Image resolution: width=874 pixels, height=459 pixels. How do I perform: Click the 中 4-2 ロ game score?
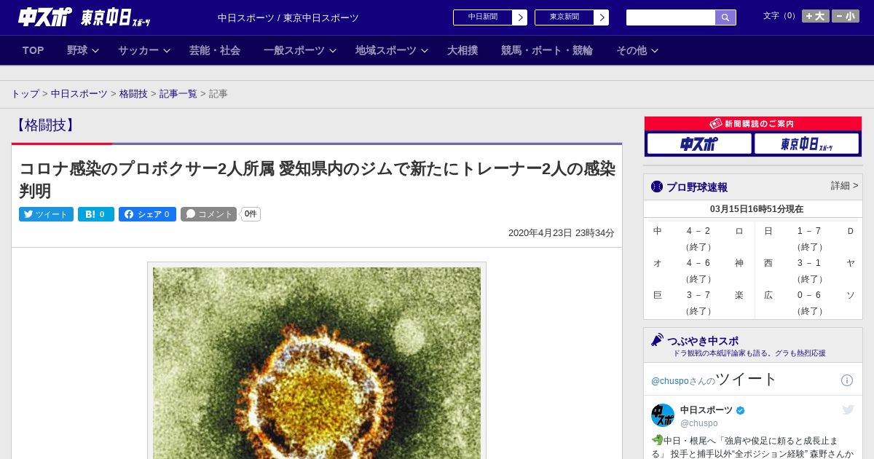pos(698,231)
